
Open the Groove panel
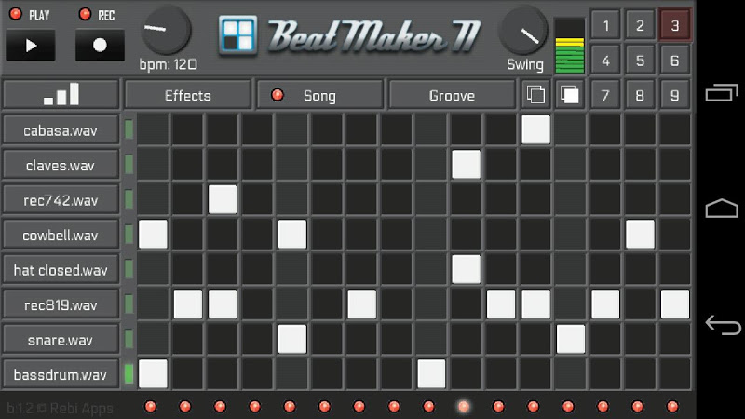click(x=452, y=95)
